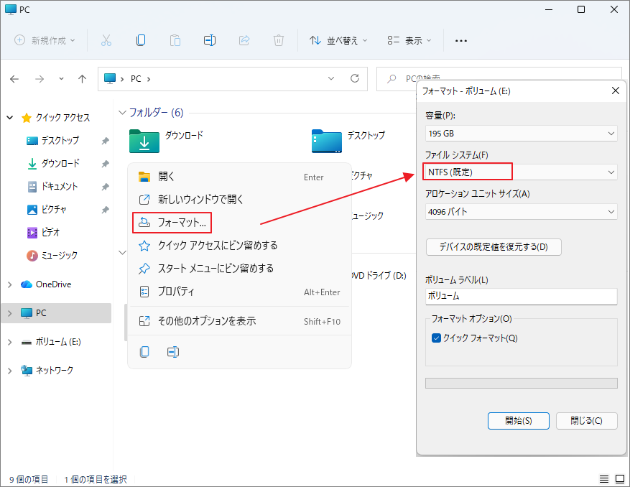630x487 pixels.
Task: Navigate up one folder level
Action: [x=82, y=79]
